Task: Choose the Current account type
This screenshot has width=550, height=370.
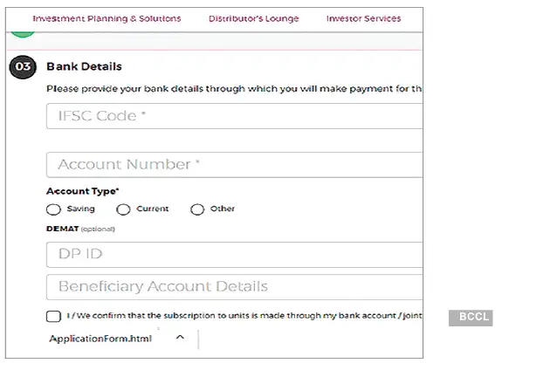Action: coord(123,209)
